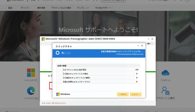195x112 pixels.
Task: Click the 働くこと label
Action: tap(66, 53)
